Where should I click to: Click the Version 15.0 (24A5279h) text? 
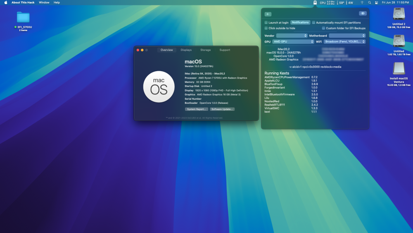(x=199, y=66)
